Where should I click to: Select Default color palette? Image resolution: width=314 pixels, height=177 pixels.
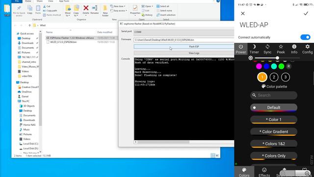(x=274, y=108)
